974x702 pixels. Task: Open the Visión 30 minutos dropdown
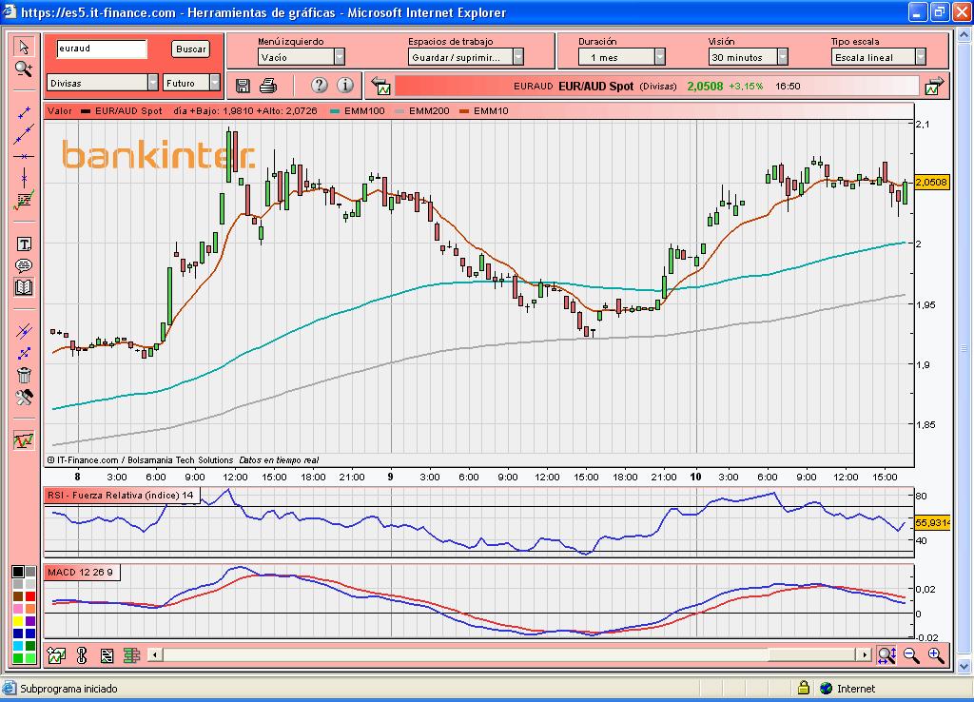click(782, 57)
